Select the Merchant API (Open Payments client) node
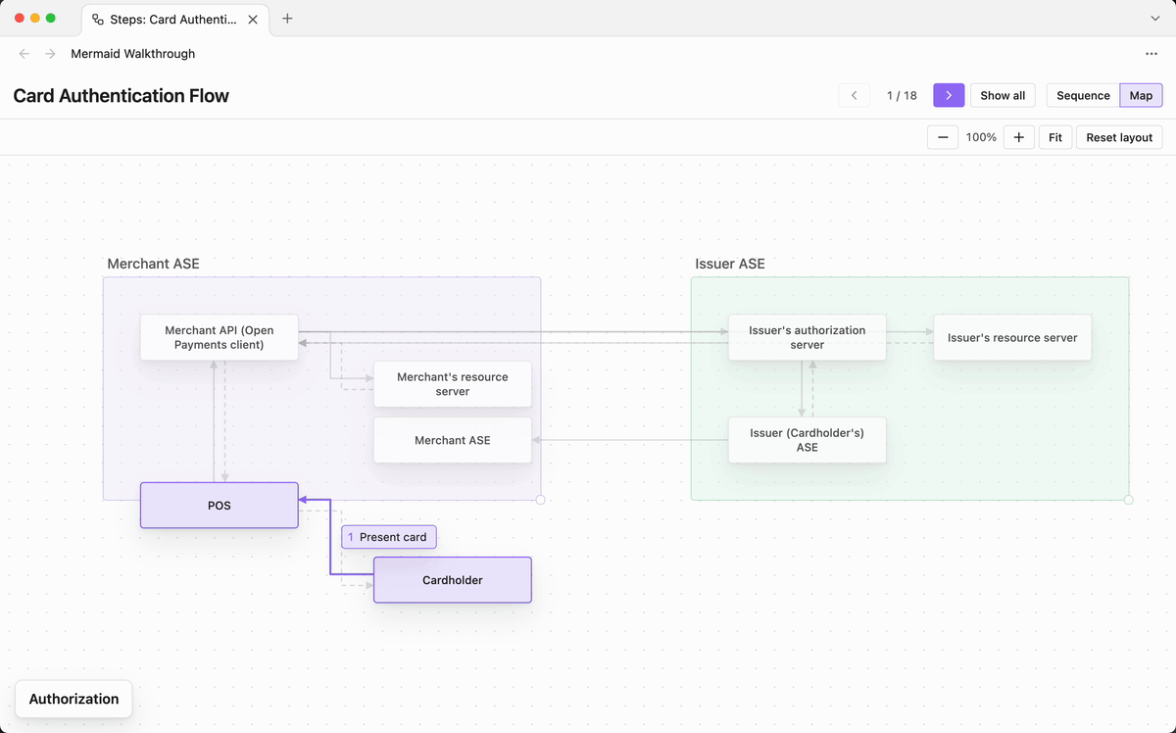This screenshot has height=733, width=1176. 220,337
